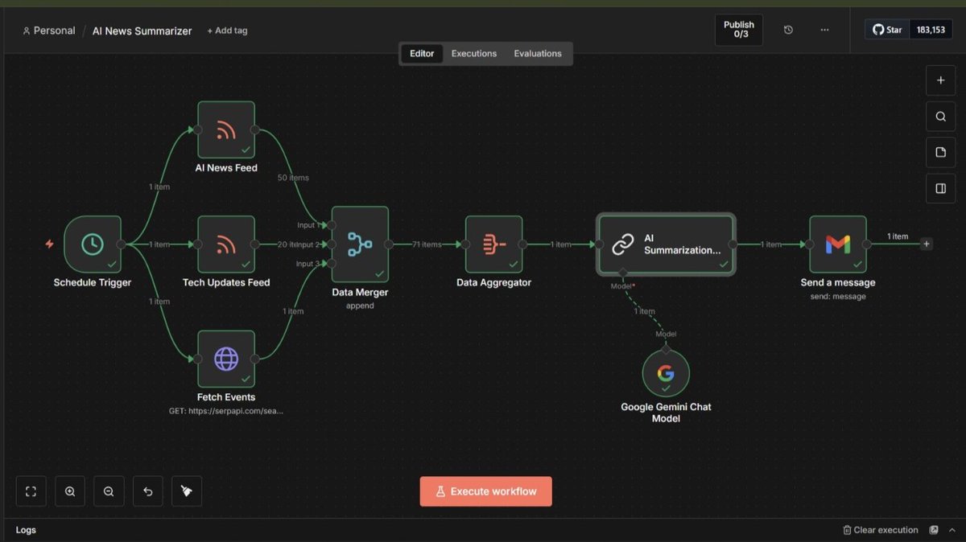Click Execute workflow button
The height and width of the screenshot is (542, 966).
[485, 491]
